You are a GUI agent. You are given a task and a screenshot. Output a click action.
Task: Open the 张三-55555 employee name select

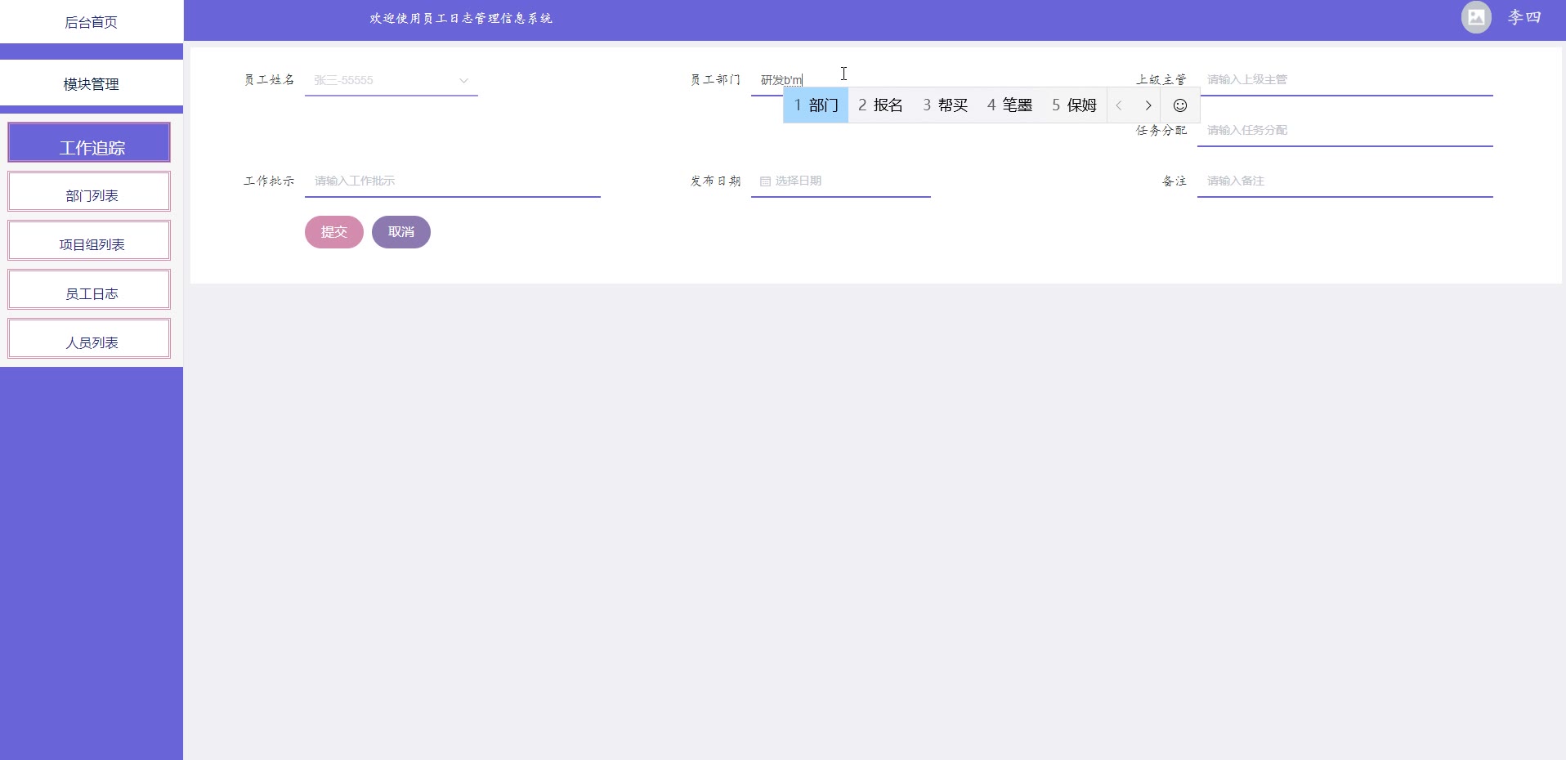click(x=391, y=80)
